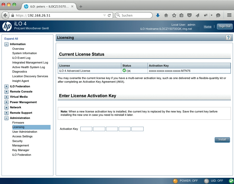Image resolution: width=234 pixels, height=184 pixels.
Task: Open the Diagnostics page
Action: tap(19, 72)
